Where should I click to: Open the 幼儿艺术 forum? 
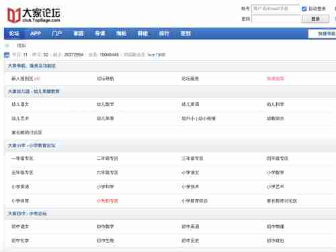(20, 118)
